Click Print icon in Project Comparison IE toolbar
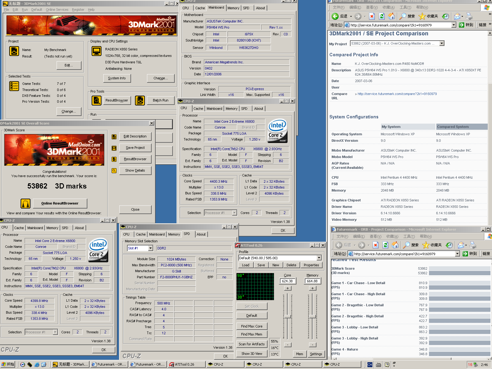 [x=469, y=16]
